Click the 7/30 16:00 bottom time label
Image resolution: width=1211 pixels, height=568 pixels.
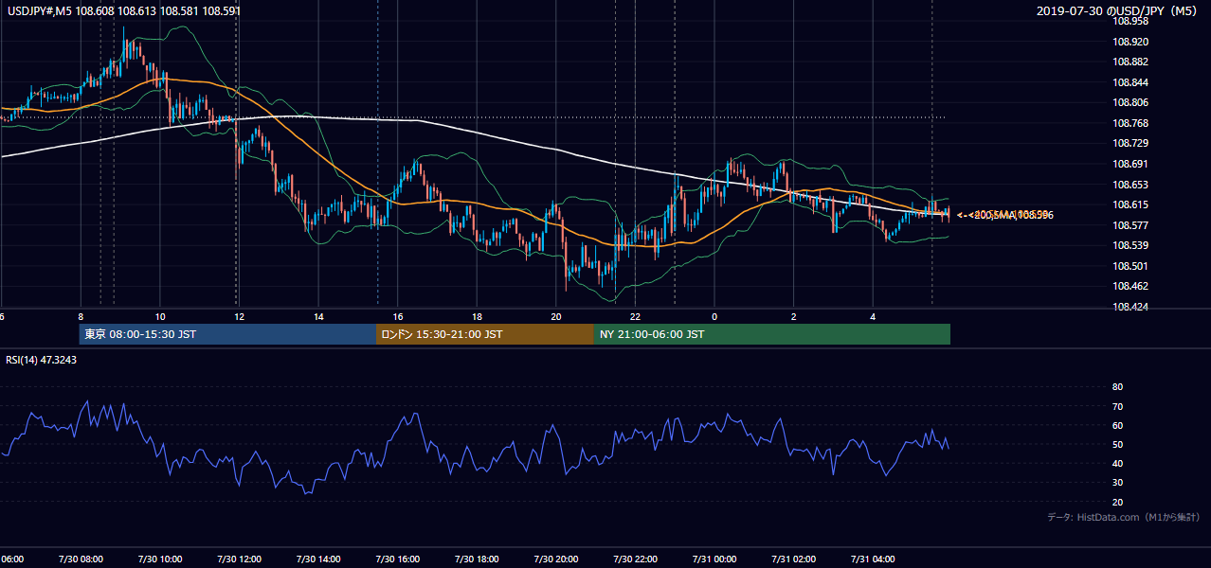[398, 559]
